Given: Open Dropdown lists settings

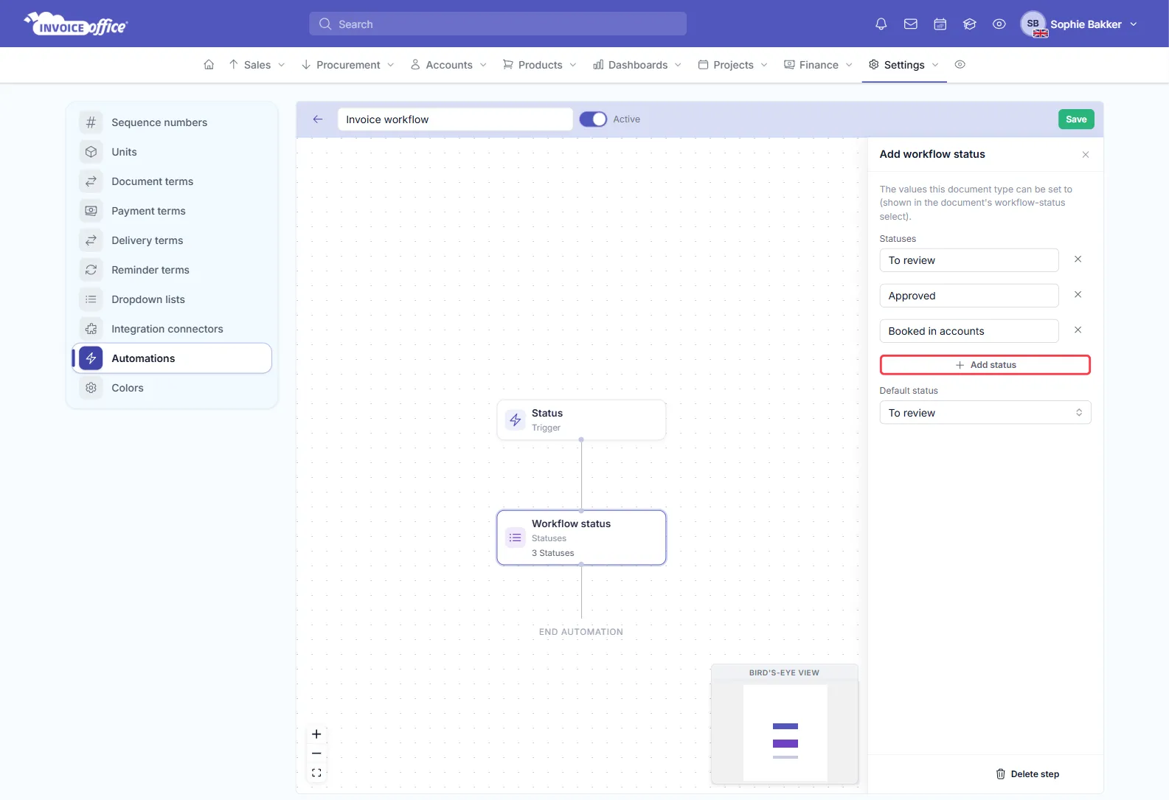Looking at the screenshot, I should (172, 299).
